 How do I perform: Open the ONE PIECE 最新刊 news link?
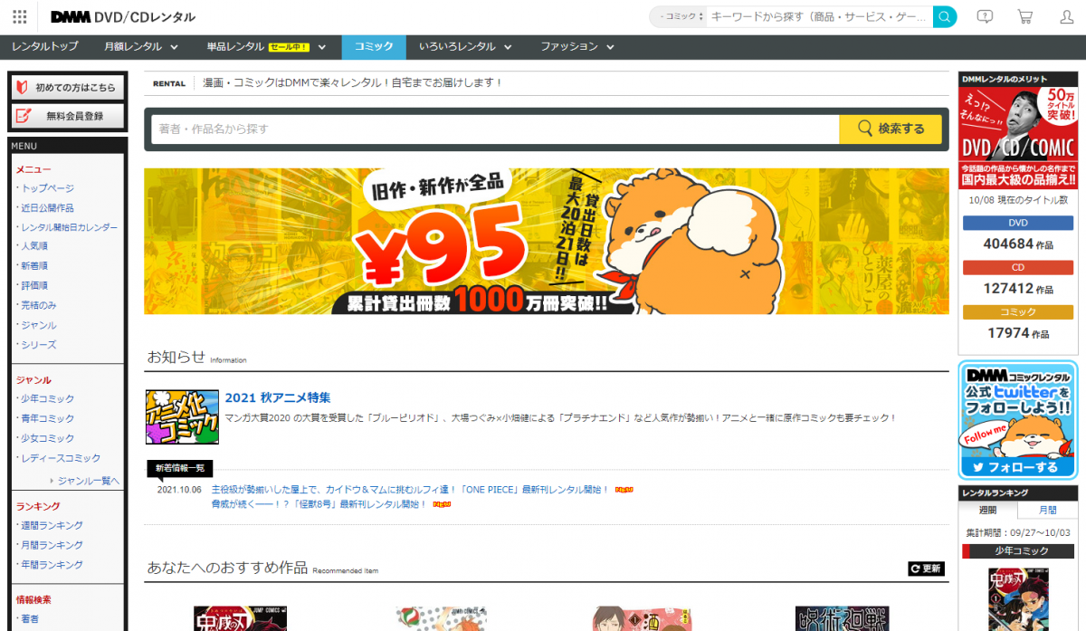point(410,490)
